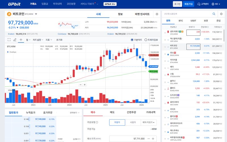Image resolution: width=227 pixels, height=142 pixels.
Task: Open chart settings gear beside 마켓 인사이트
Action: pos(157,14)
